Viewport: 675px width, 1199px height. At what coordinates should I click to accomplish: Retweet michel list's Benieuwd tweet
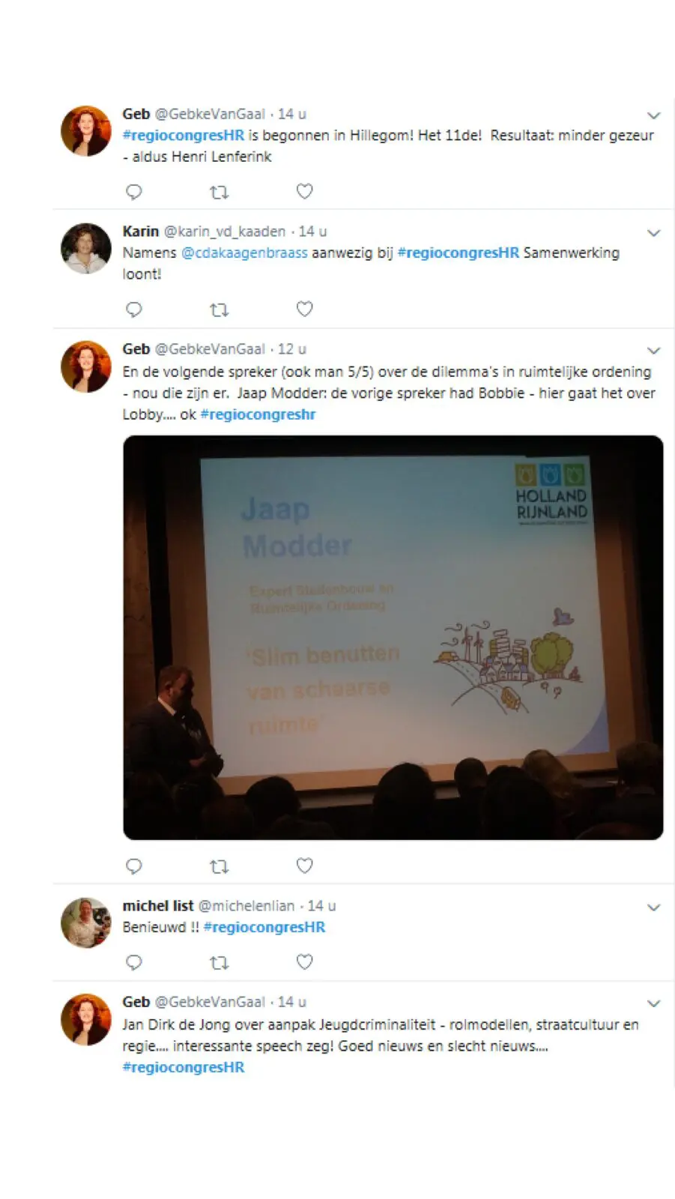(219, 963)
